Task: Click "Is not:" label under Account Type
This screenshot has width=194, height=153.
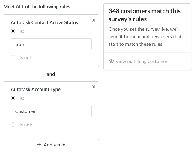Action: click(26, 124)
